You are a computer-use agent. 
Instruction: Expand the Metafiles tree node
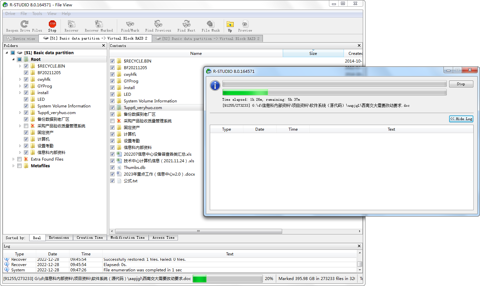pos(13,166)
